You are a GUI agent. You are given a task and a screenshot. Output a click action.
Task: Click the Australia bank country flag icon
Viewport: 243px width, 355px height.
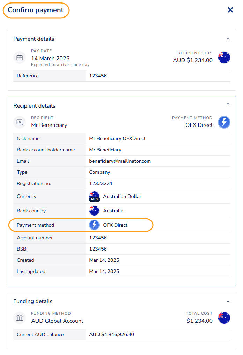[94, 211]
